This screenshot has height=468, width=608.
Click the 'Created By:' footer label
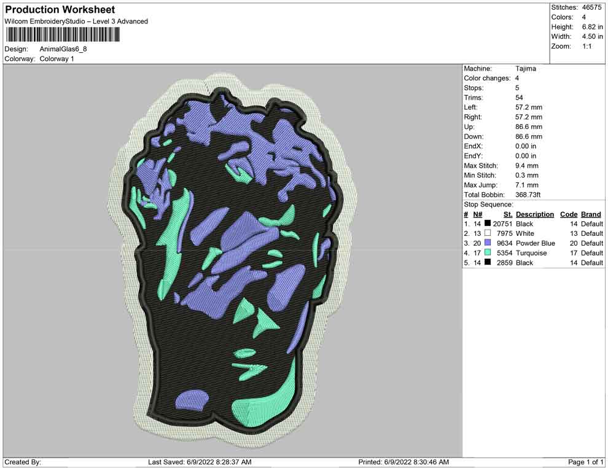coord(23,462)
